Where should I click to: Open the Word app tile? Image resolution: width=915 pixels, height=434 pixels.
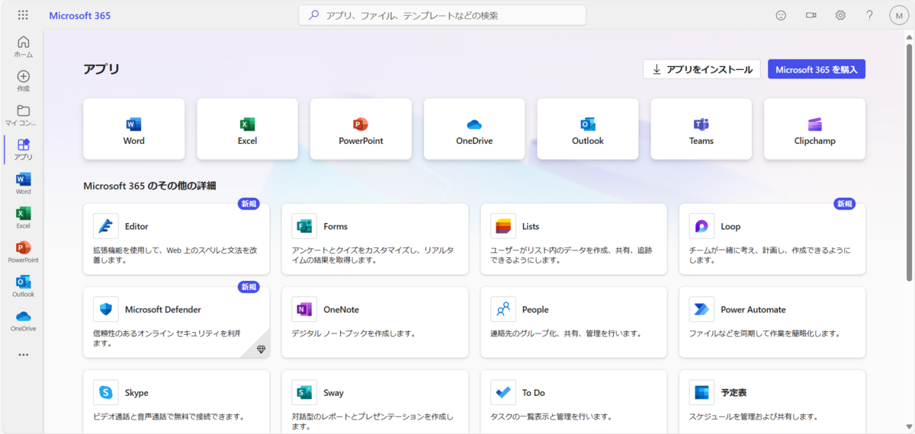[x=134, y=129]
